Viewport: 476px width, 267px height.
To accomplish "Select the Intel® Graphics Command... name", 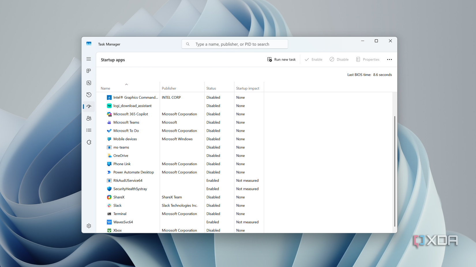I will [136, 98].
